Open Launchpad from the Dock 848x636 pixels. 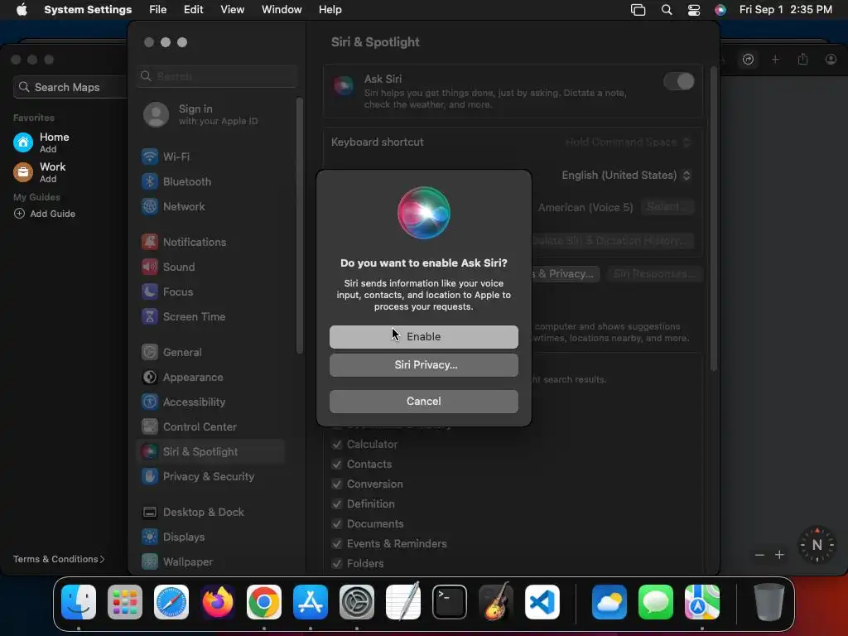pyautogui.click(x=125, y=602)
